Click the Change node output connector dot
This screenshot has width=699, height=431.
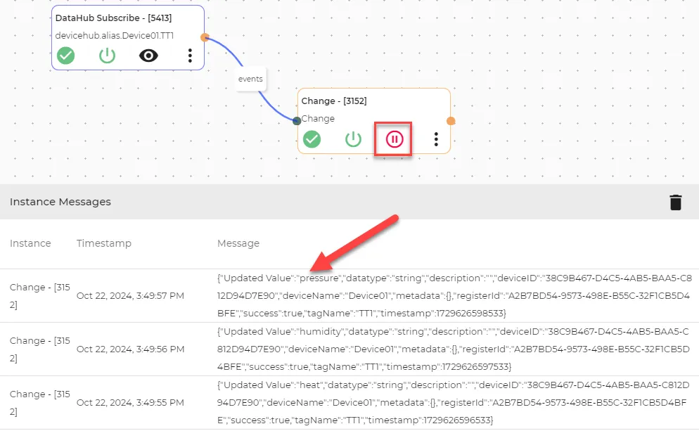[x=451, y=121]
